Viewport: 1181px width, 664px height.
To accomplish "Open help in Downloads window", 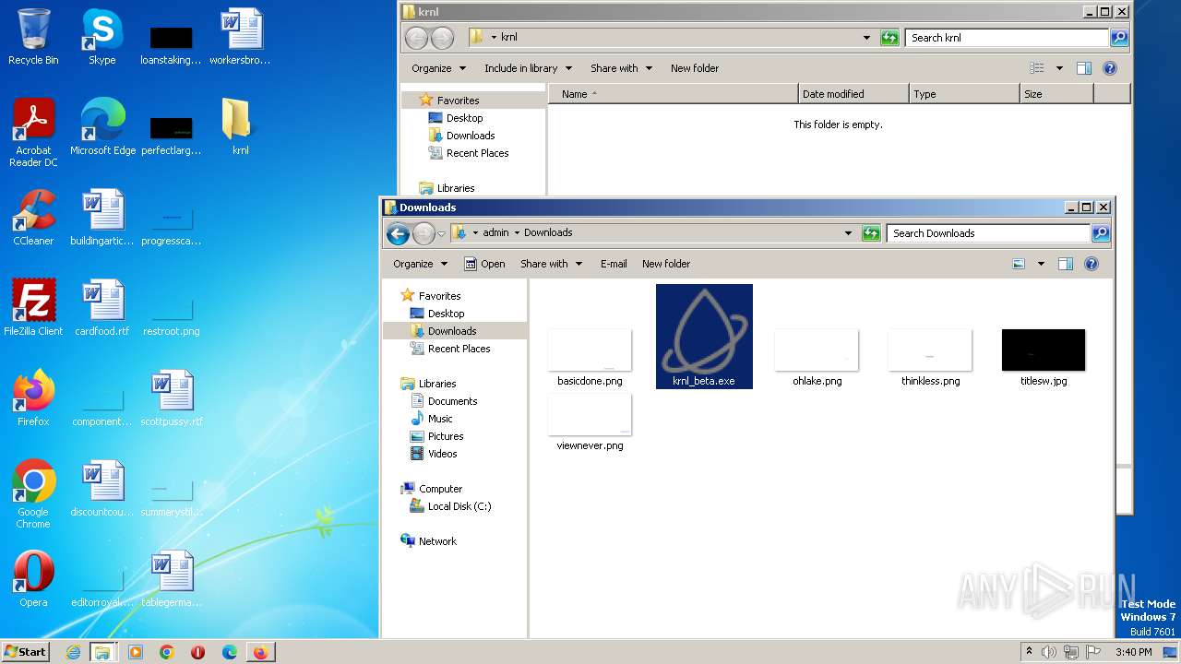I will pyautogui.click(x=1092, y=264).
